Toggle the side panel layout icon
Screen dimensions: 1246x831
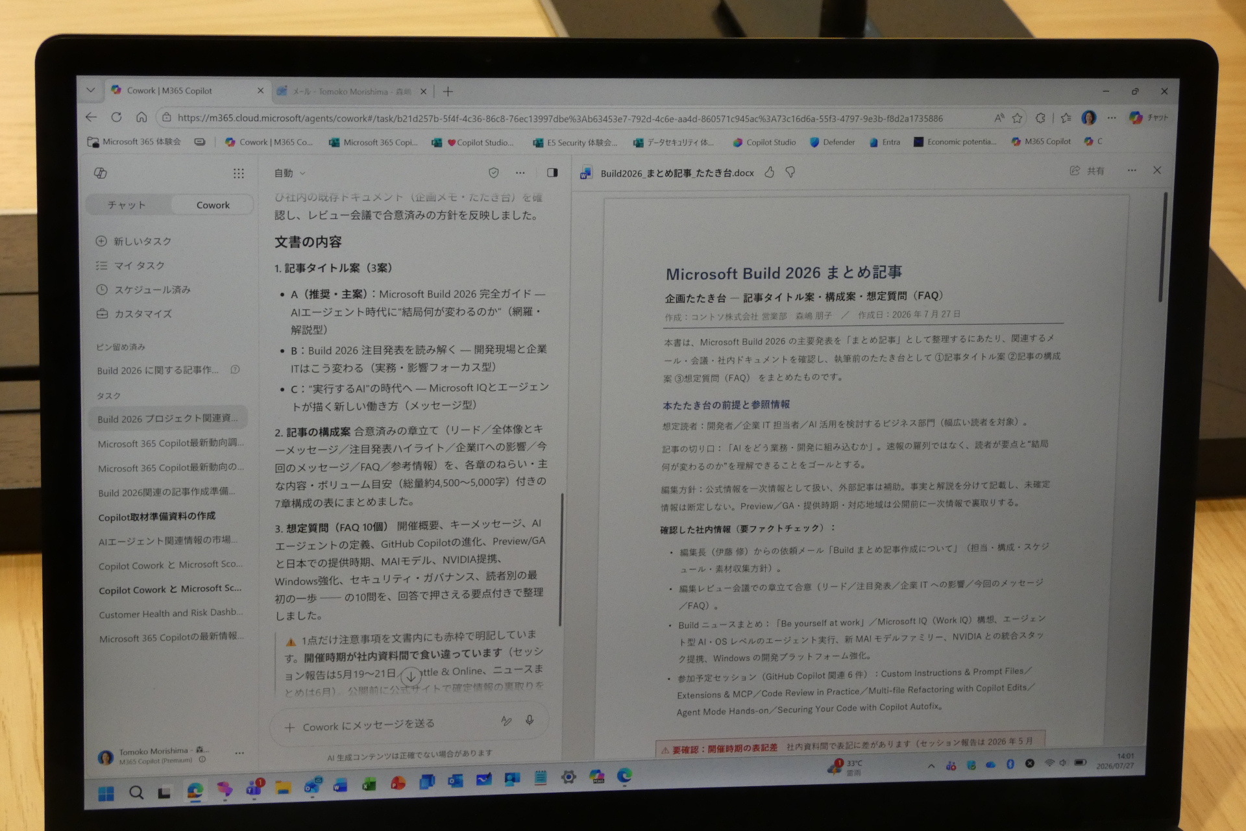point(552,173)
